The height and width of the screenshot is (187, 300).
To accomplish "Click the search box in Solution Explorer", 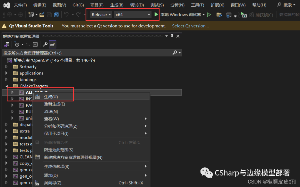I will point(83,52).
